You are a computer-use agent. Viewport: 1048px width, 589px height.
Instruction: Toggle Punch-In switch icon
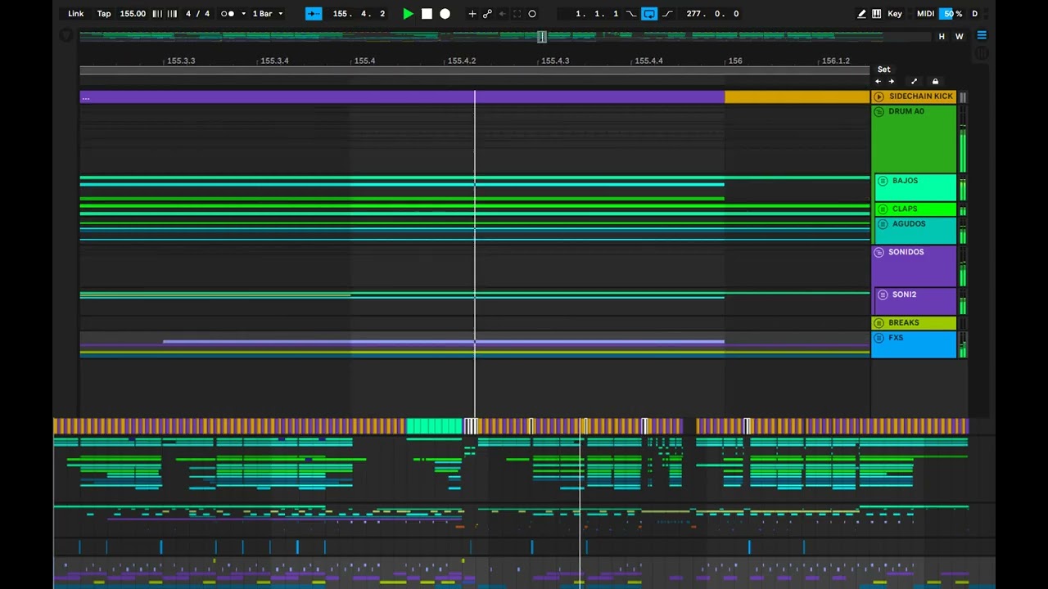coord(630,14)
